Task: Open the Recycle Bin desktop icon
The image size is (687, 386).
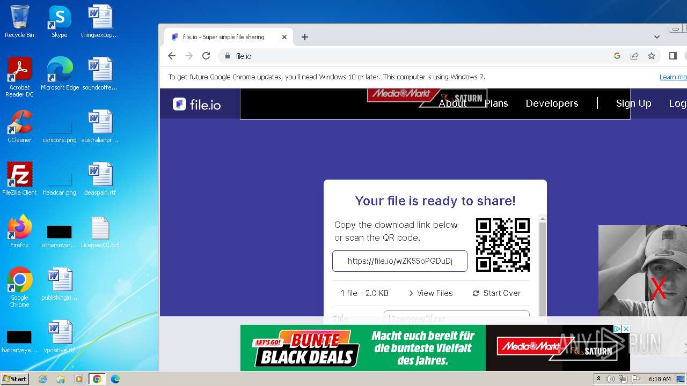Action: [x=19, y=21]
